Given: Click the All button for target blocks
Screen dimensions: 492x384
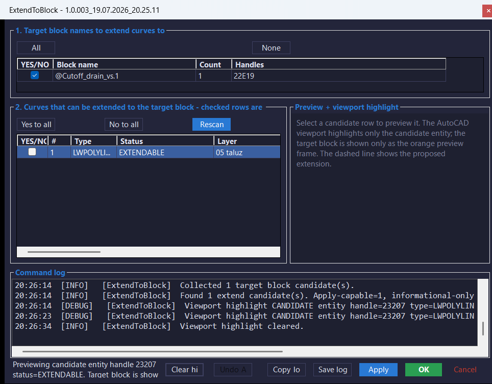Looking at the screenshot, I should tap(36, 47).
